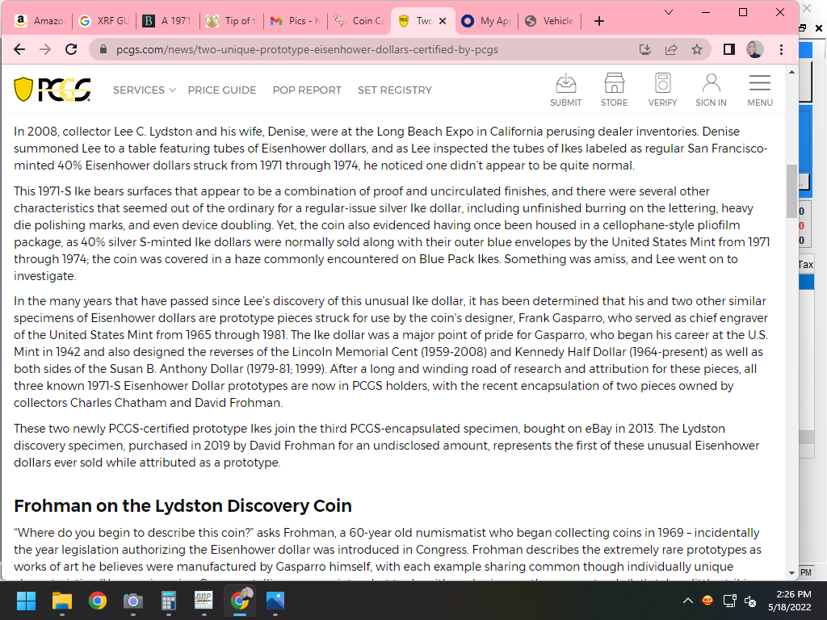
Task: Open the muted volume tray icon
Action: pos(750,601)
